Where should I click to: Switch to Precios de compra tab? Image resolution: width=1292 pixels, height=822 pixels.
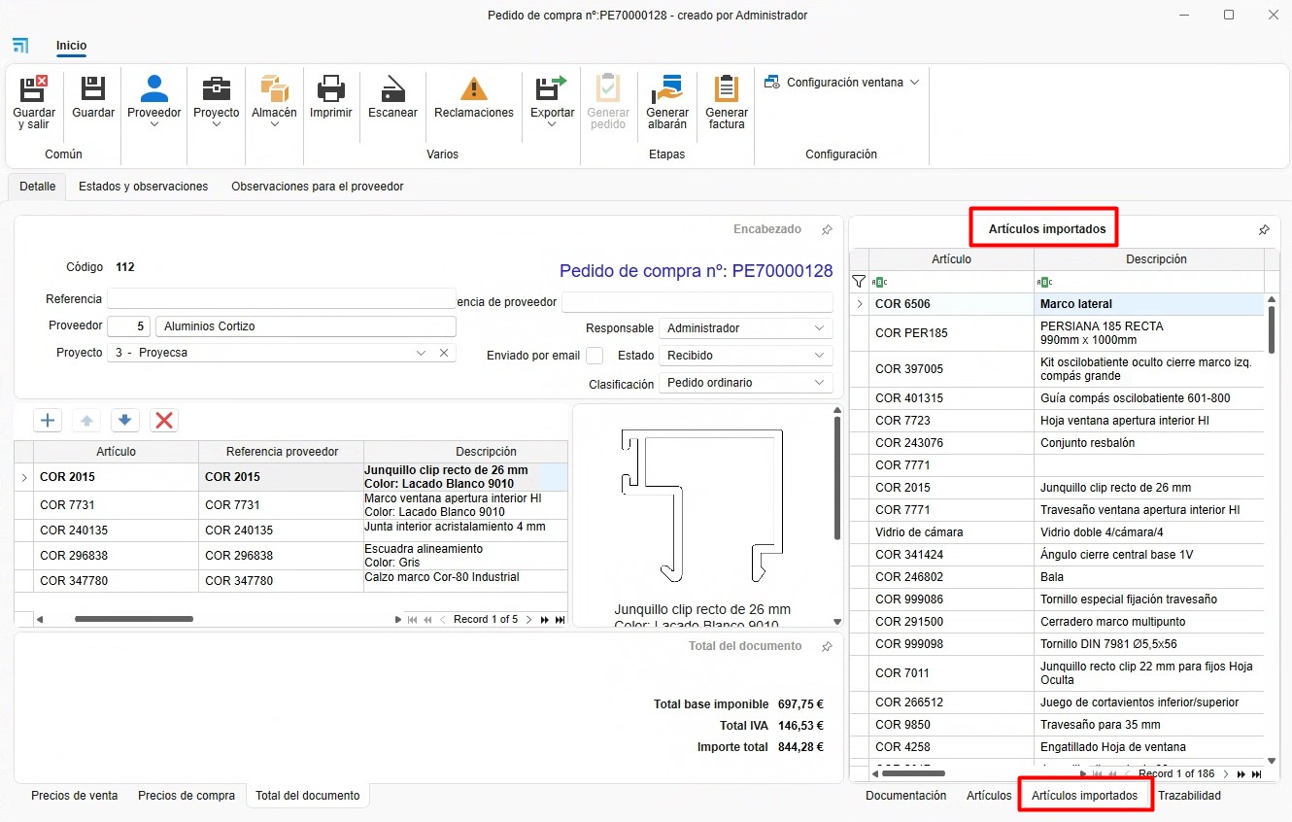(x=187, y=796)
